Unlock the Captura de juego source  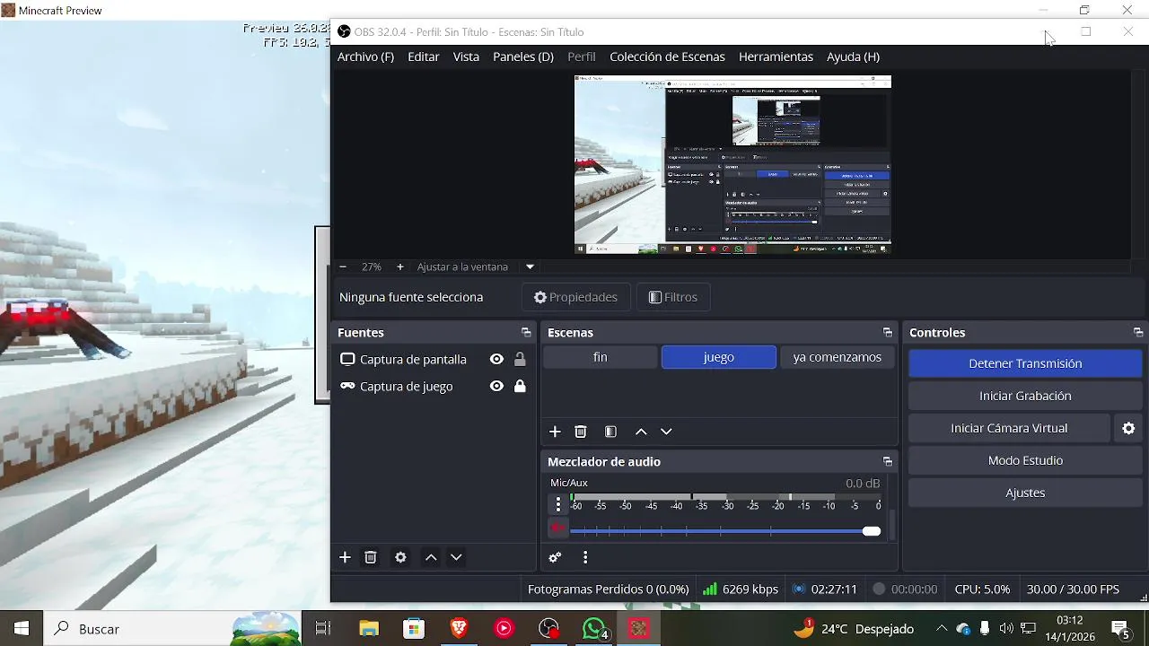pyautogui.click(x=520, y=386)
